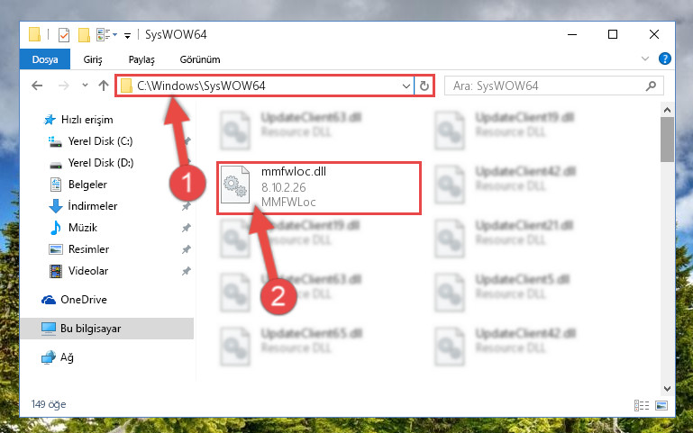This screenshot has height=433, width=693.
Task: Refresh the SysWOW64 folder view
Action: click(x=424, y=86)
